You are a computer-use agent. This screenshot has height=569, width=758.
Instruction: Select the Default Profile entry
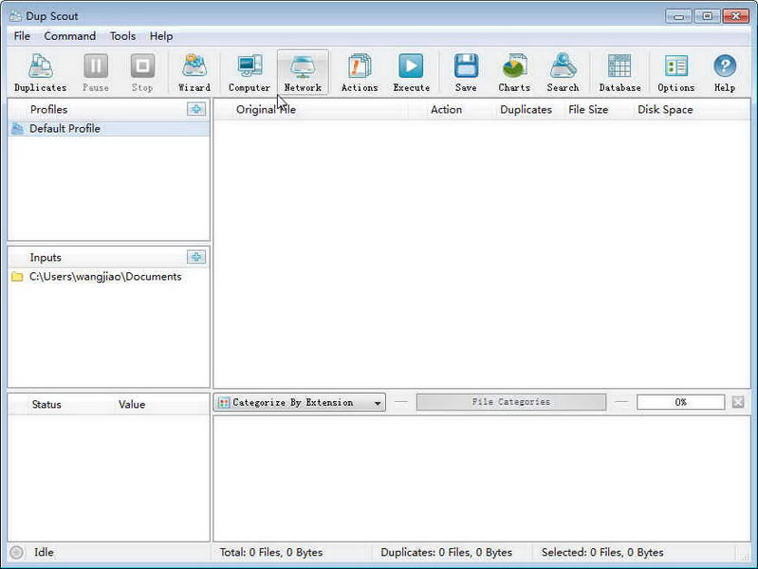tap(109, 129)
